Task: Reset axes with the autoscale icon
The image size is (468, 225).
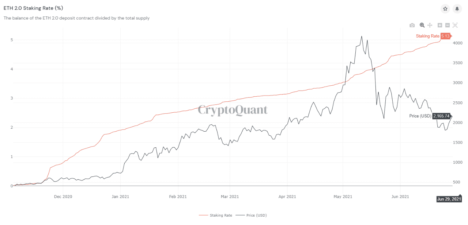Action: (x=455, y=25)
